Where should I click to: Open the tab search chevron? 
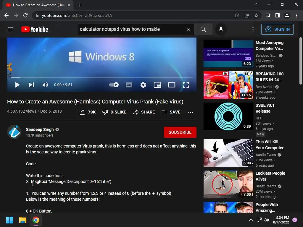(x=255, y=4)
